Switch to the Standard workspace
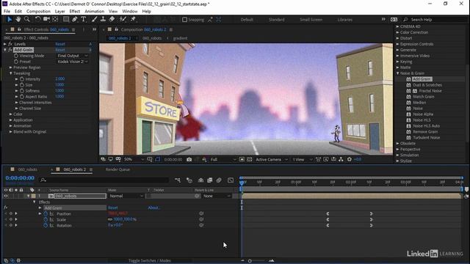Image resolution: width=470 pixels, height=264 pixels. (x=276, y=20)
